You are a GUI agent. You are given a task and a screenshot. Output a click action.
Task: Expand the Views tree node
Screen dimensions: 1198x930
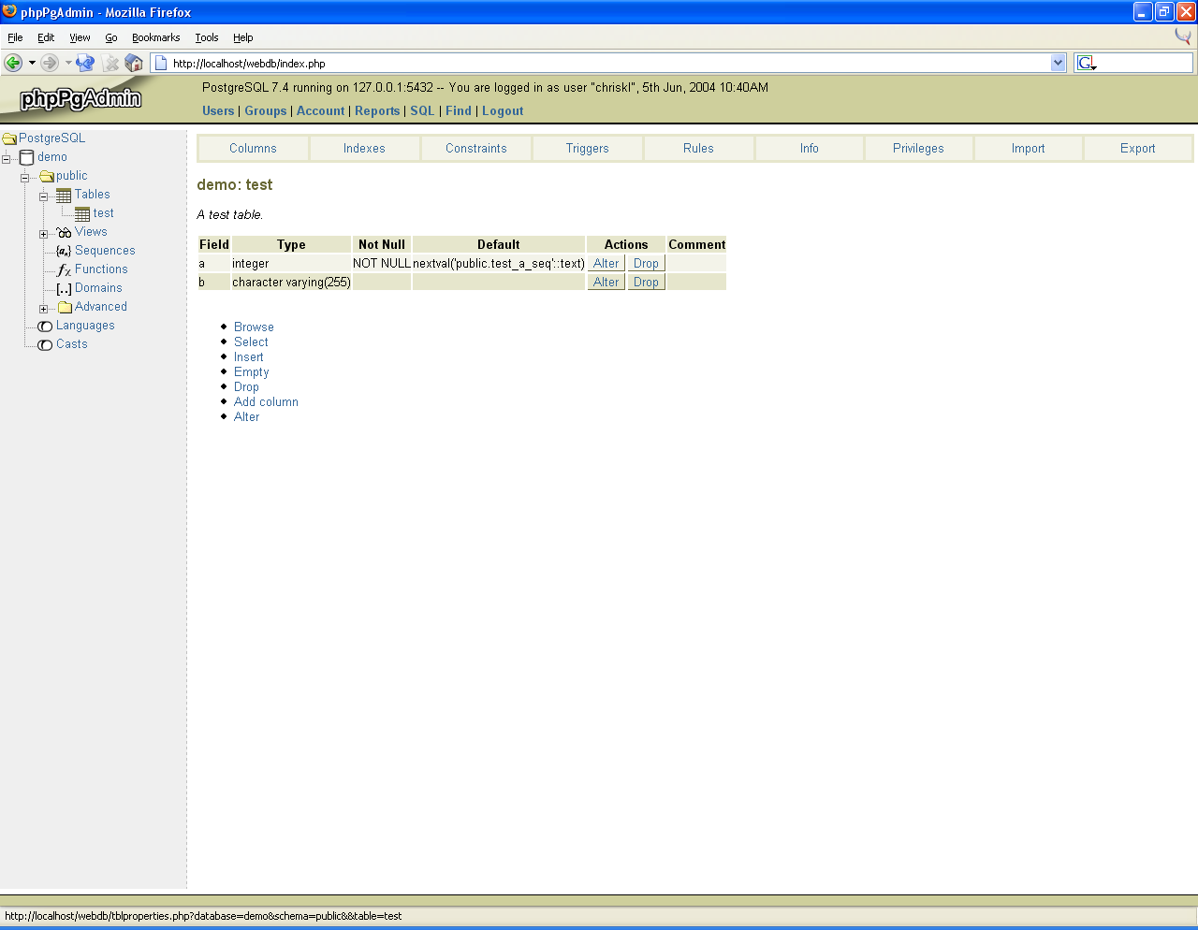(43, 234)
